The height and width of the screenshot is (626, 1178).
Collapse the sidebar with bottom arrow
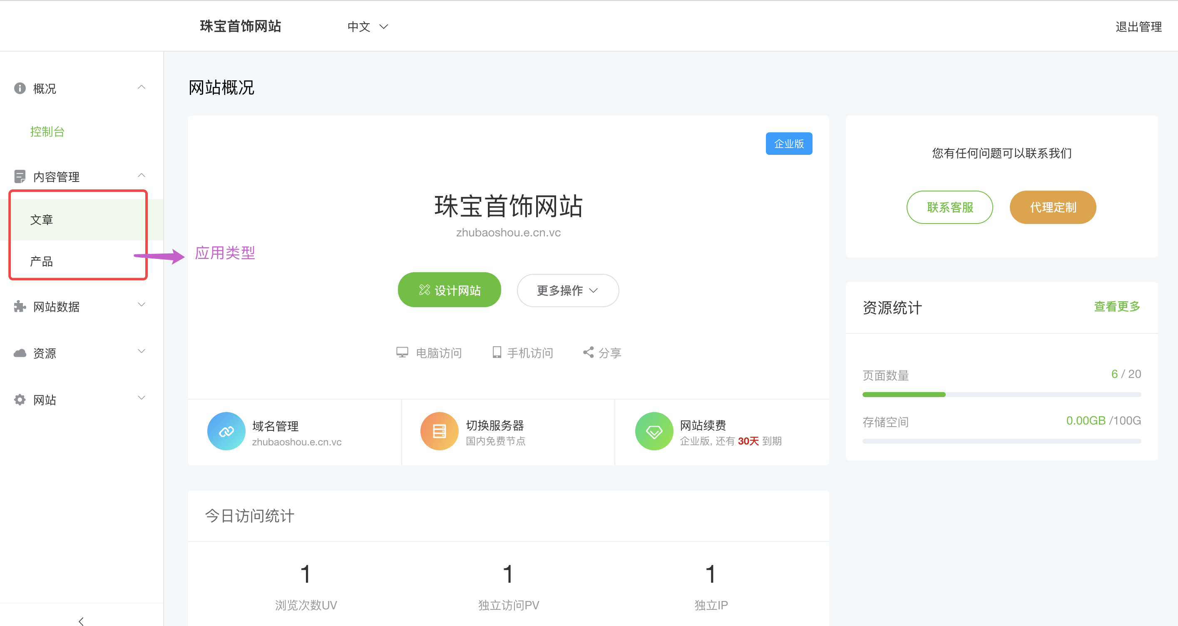[x=82, y=621]
